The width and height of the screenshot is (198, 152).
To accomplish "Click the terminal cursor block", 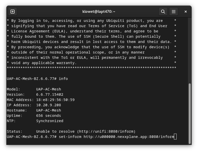I will click(175, 137).
